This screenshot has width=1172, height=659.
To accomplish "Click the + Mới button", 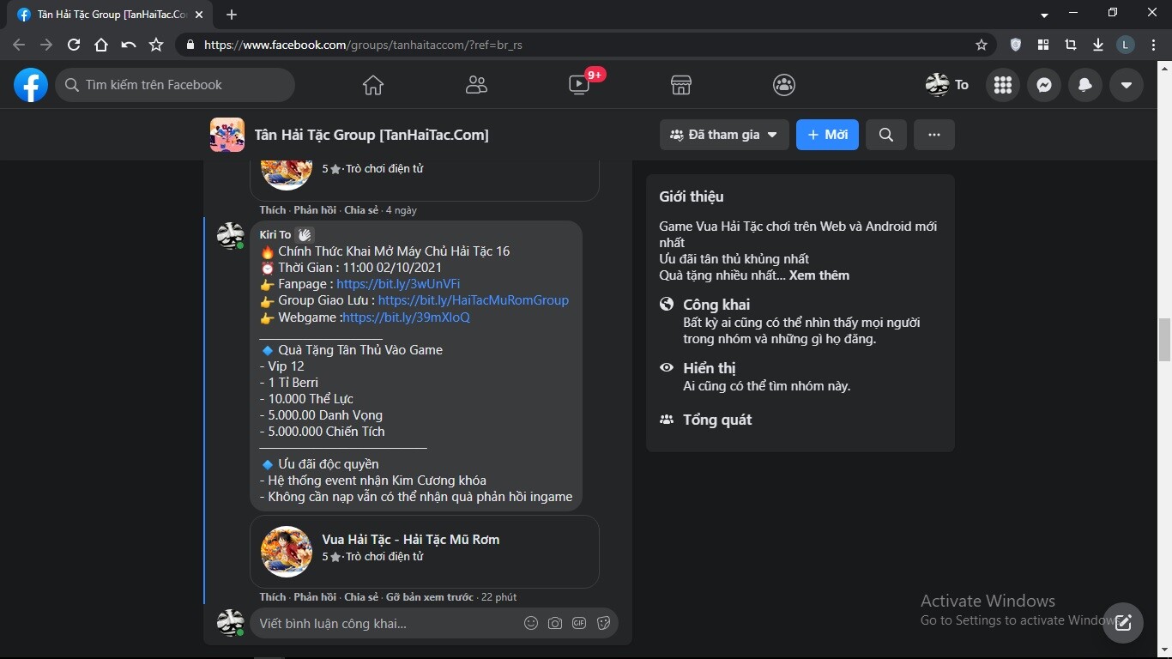I will [827, 135].
